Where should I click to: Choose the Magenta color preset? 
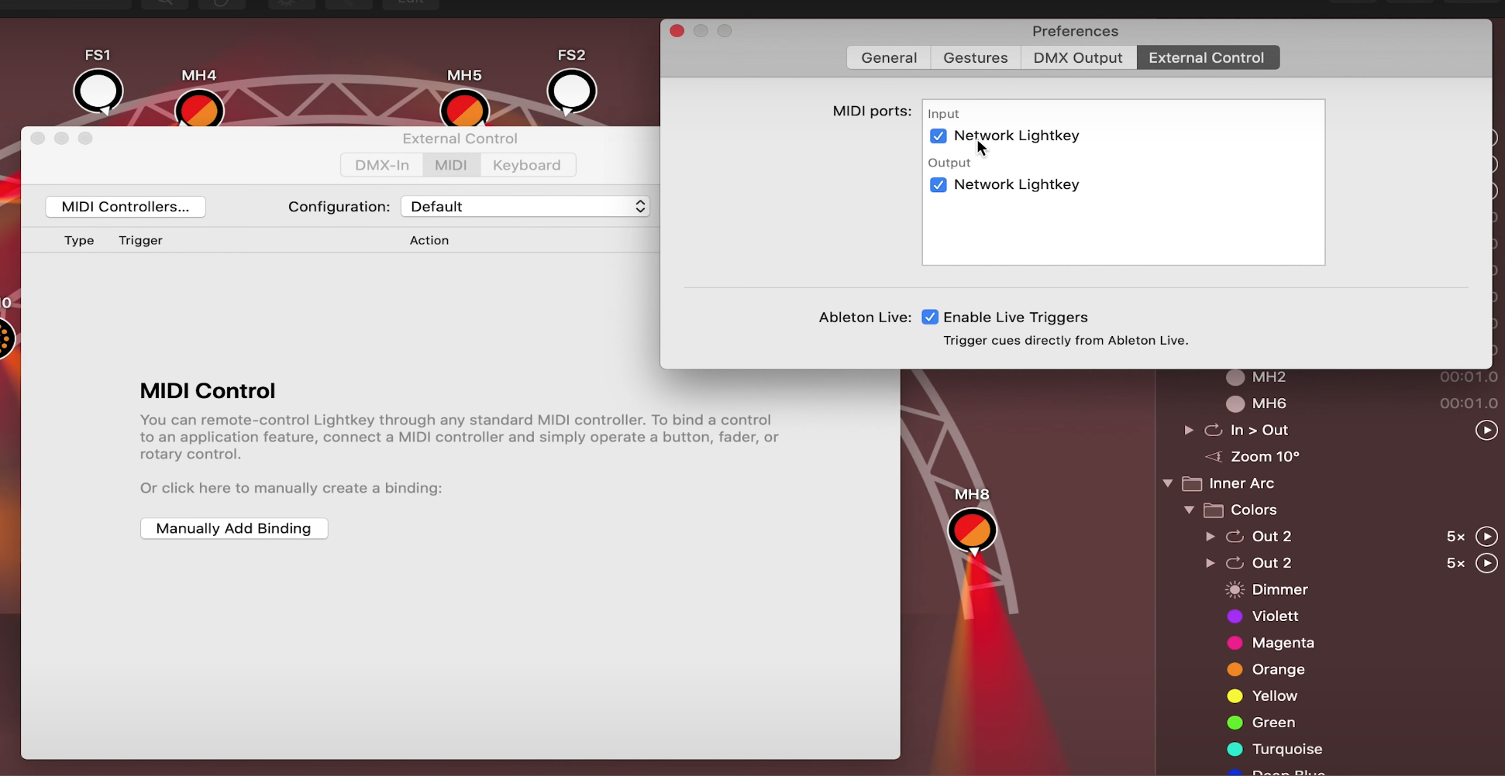pos(1282,643)
